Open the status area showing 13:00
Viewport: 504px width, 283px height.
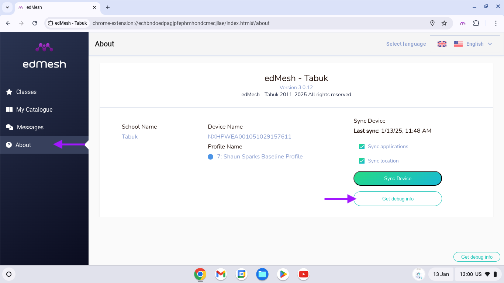pyautogui.click(x=478, y=274)
